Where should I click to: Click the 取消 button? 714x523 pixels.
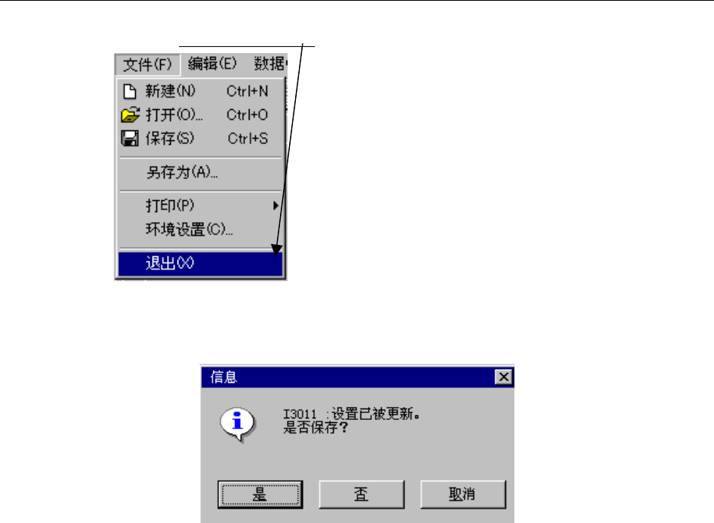coord(463,494)
